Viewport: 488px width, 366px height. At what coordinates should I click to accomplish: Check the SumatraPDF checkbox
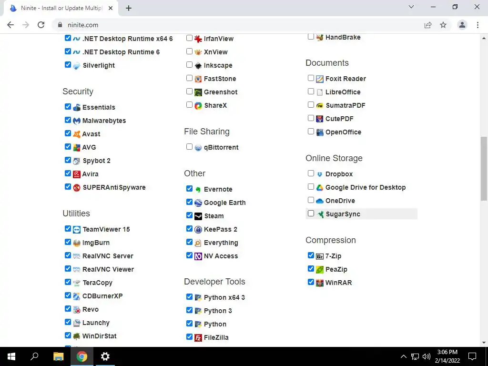(311, 104)
